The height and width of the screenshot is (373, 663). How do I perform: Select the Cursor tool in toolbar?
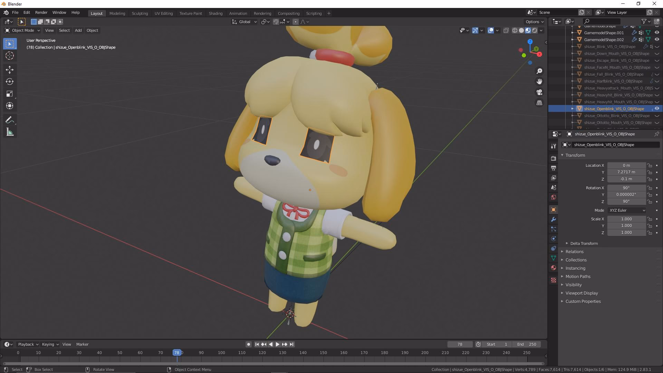(x=10, y=56)
